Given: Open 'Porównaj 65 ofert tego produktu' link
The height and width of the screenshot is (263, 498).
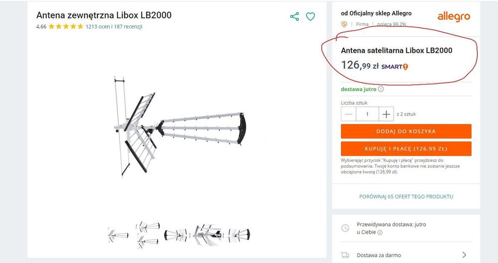Looking at the screenshot, I should tap(406, 197).
